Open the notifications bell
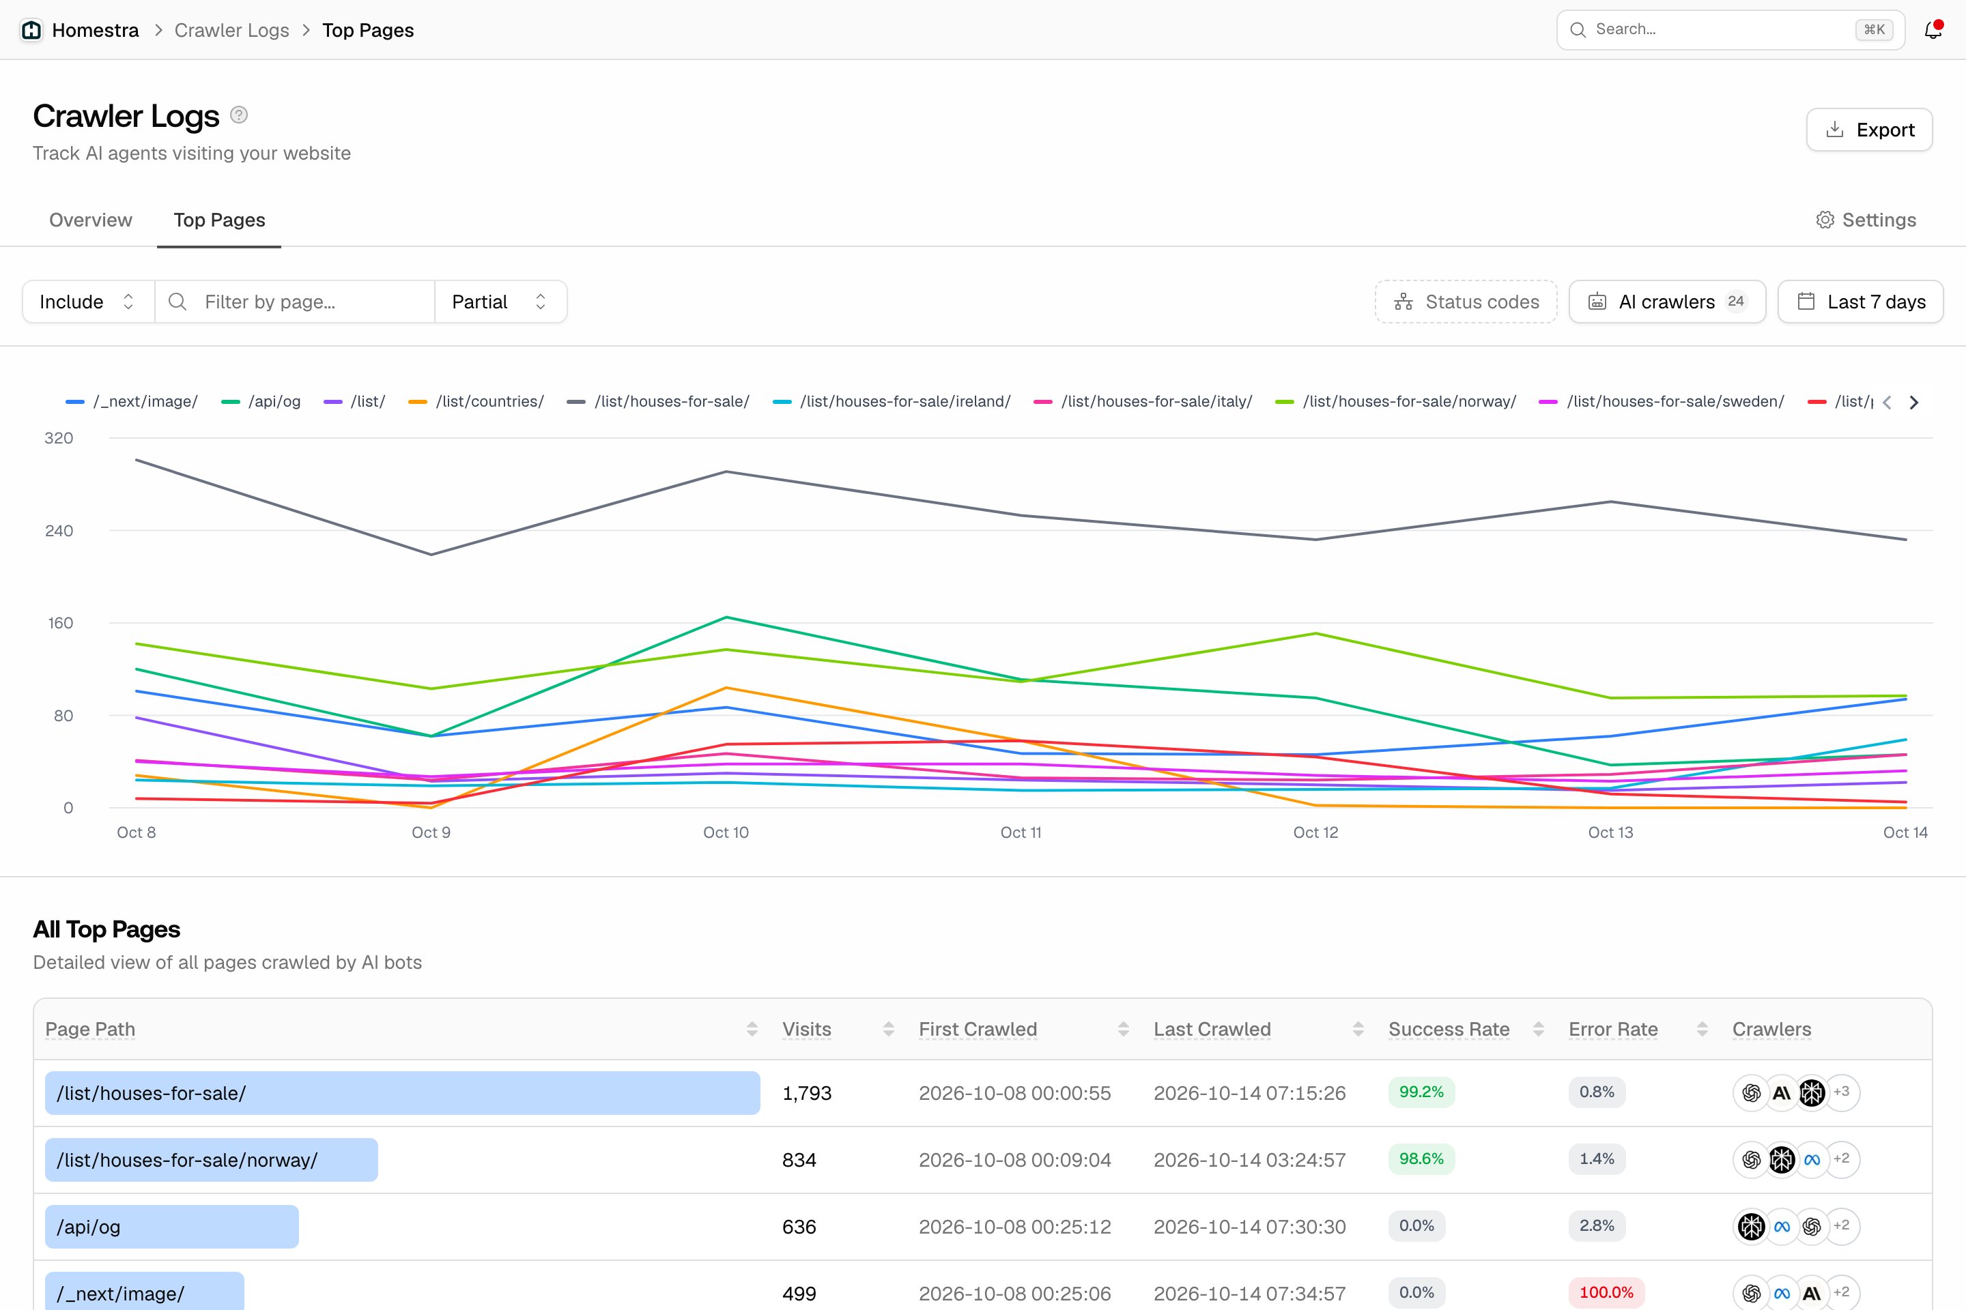The image size is (1966, 1310). (1933, 30)
